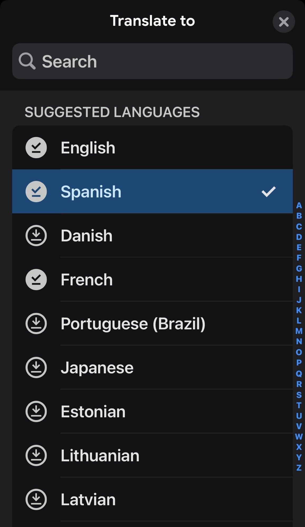Image resolution: width=305 pixels, height=527 pixels.
Task: Click the search magnifier icon
Action: click(27, 61)
